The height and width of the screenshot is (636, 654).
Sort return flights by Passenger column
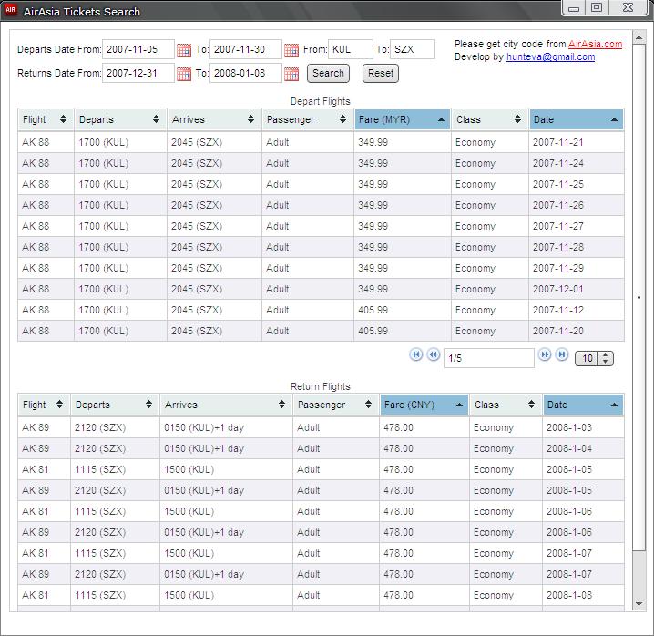click(336, 405)
